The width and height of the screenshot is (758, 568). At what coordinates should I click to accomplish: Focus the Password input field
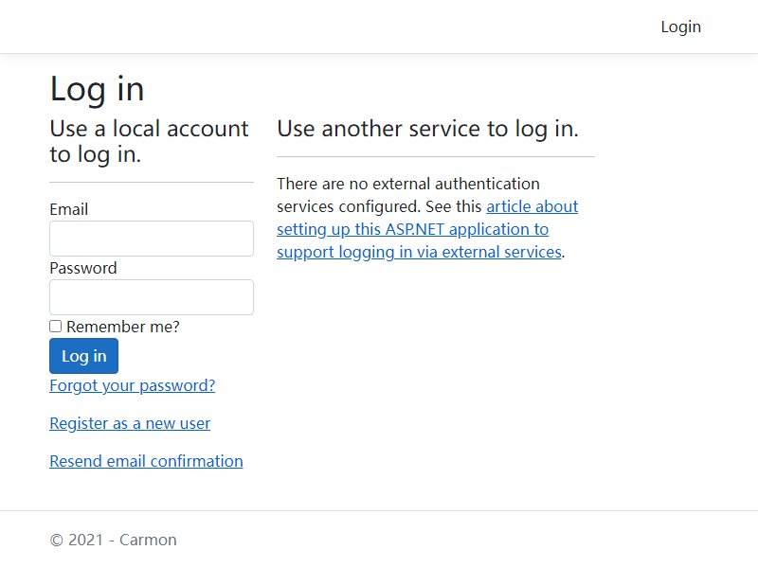(x=152, y=297)
